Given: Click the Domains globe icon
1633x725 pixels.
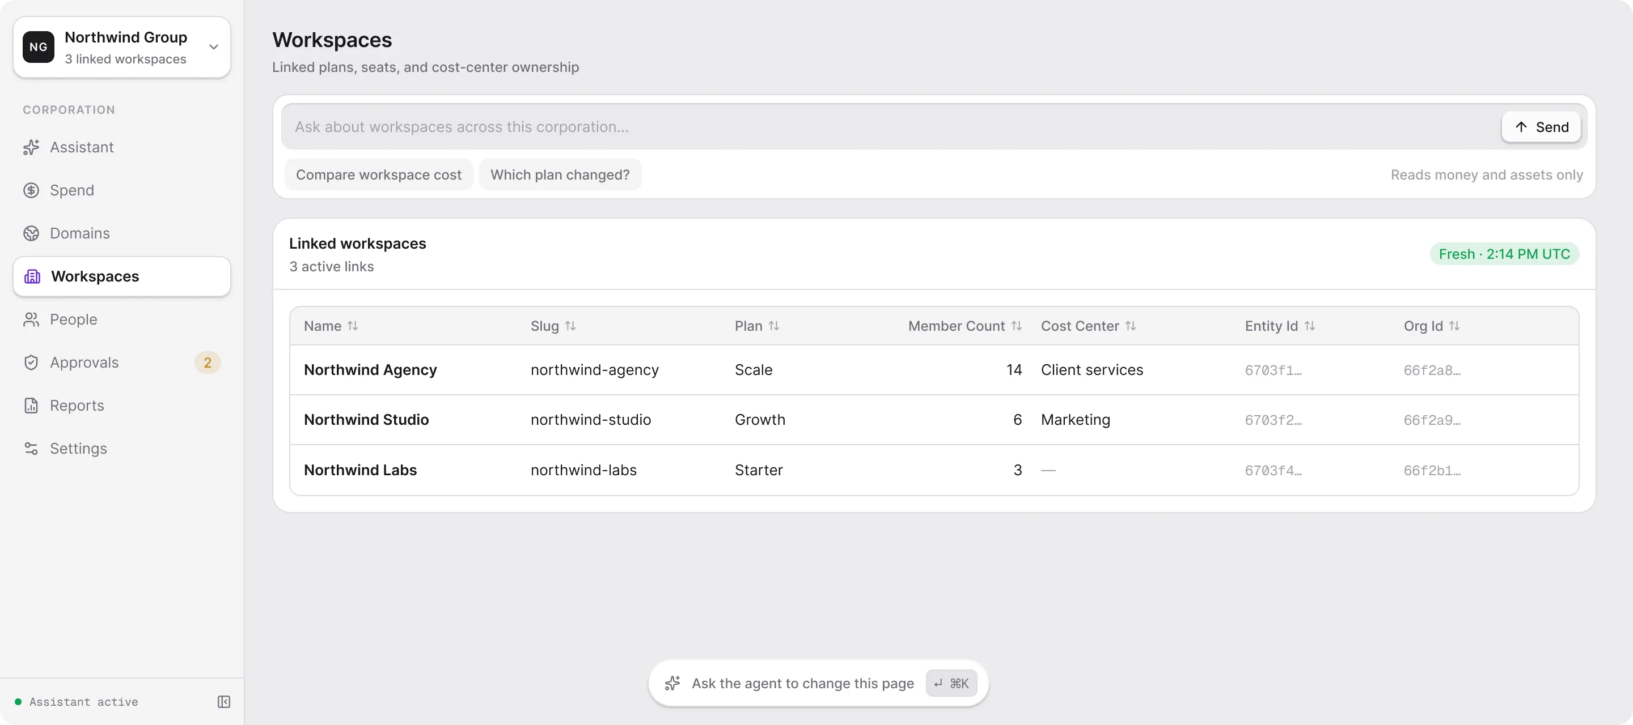Looking at the screenshot, I should [31, 233].
